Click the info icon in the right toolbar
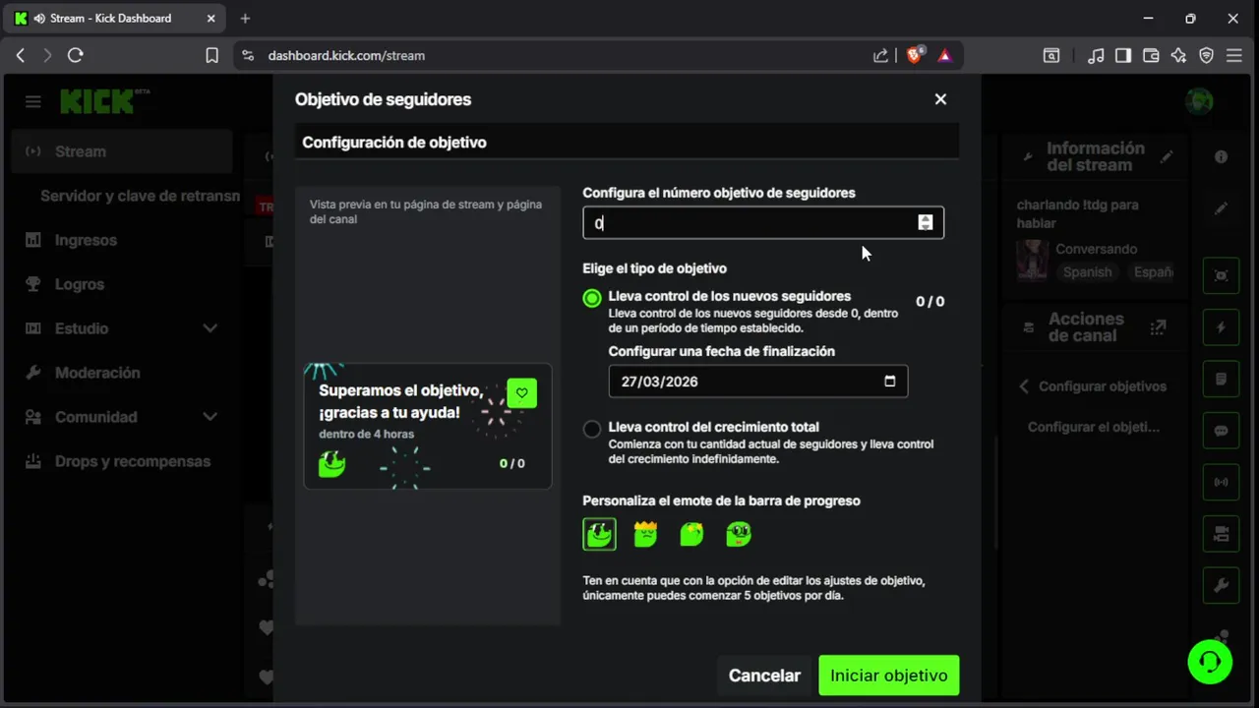The width and height of the screenshot is (1259, 708). 1221,156
